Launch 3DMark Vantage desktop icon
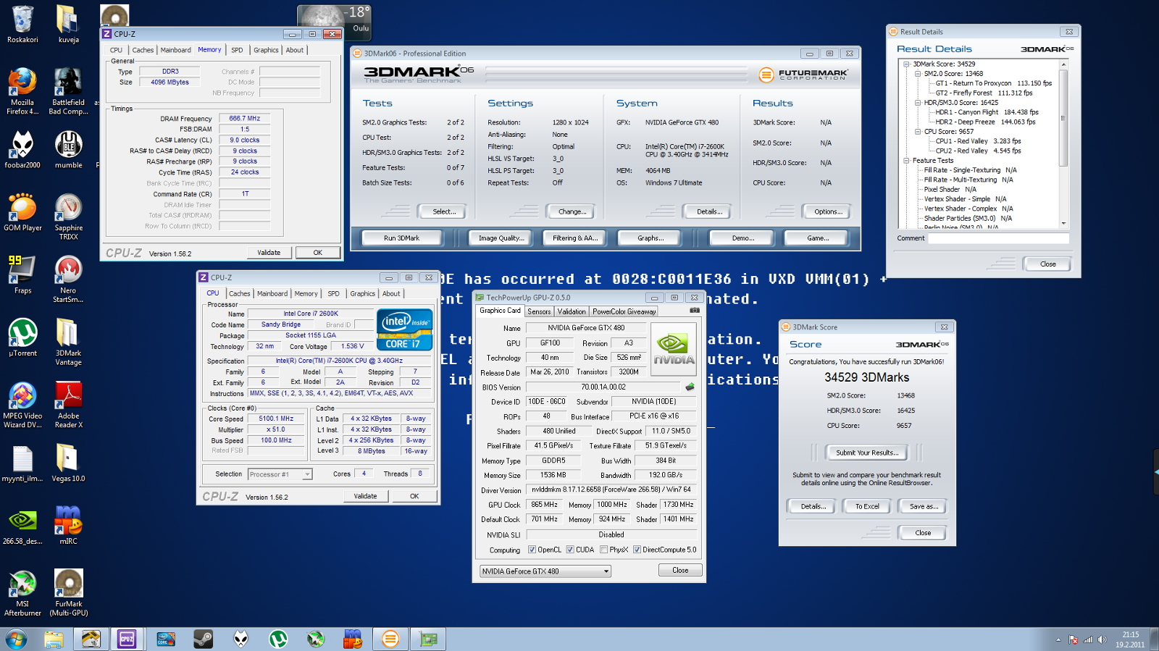The image size is (1159, 651). (68, 342)
